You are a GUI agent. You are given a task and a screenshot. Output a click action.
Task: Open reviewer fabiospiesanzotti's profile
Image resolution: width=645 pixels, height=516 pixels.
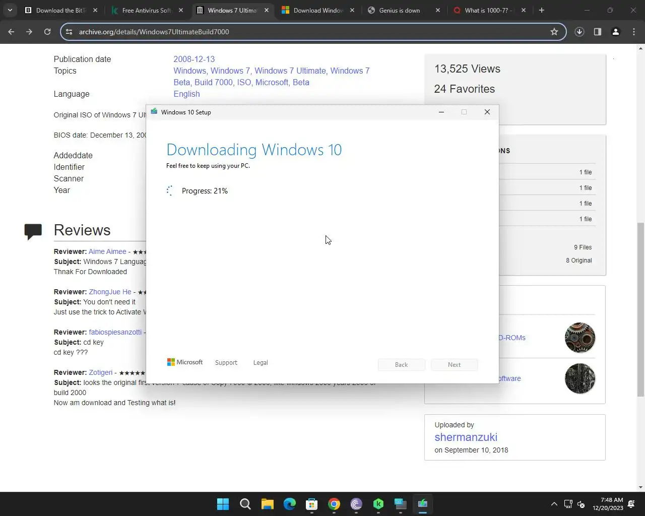(115, 332)
